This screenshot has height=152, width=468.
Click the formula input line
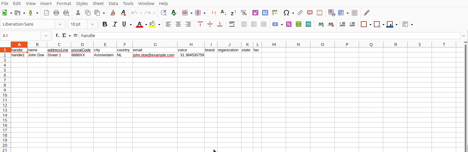(x=270, y=36)
